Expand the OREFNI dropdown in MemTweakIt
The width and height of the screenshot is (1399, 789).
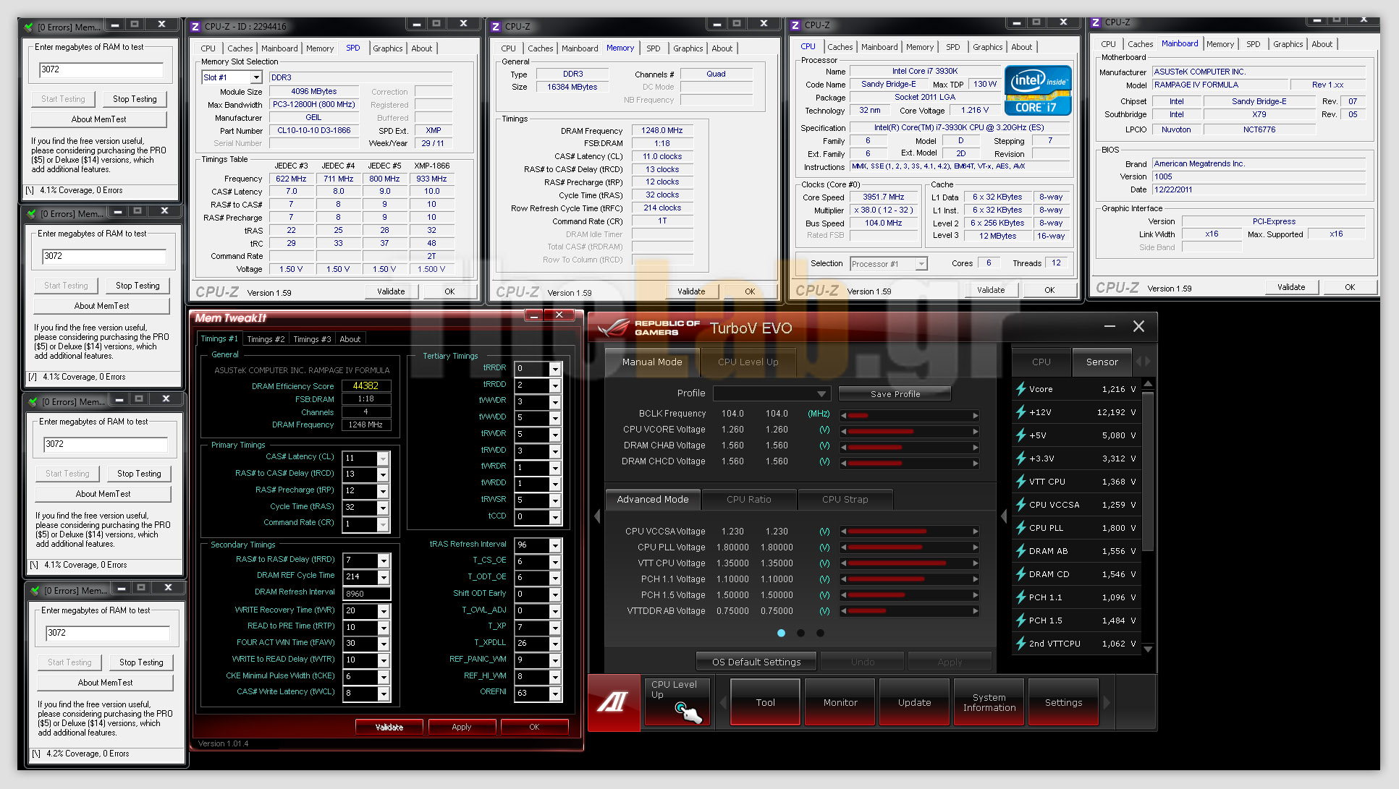(x=555, y=694)
